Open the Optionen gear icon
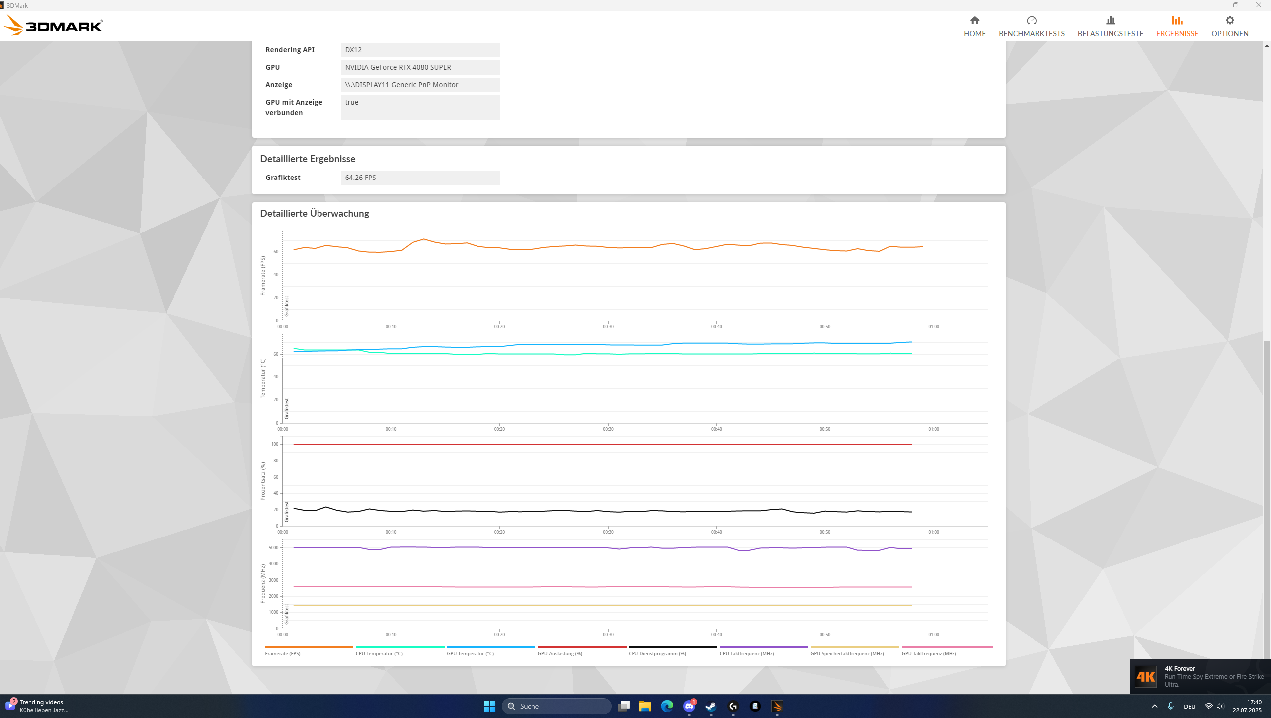This screenshot has height=718, width=1271. [1230, 20]
